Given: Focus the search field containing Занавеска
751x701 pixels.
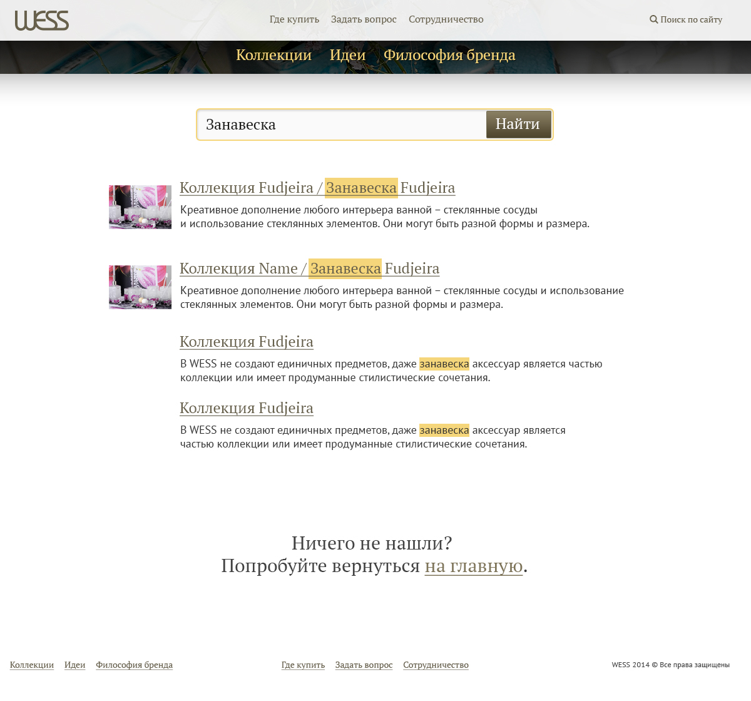Looking at the screenshot, I should click(x=342, y=125).
